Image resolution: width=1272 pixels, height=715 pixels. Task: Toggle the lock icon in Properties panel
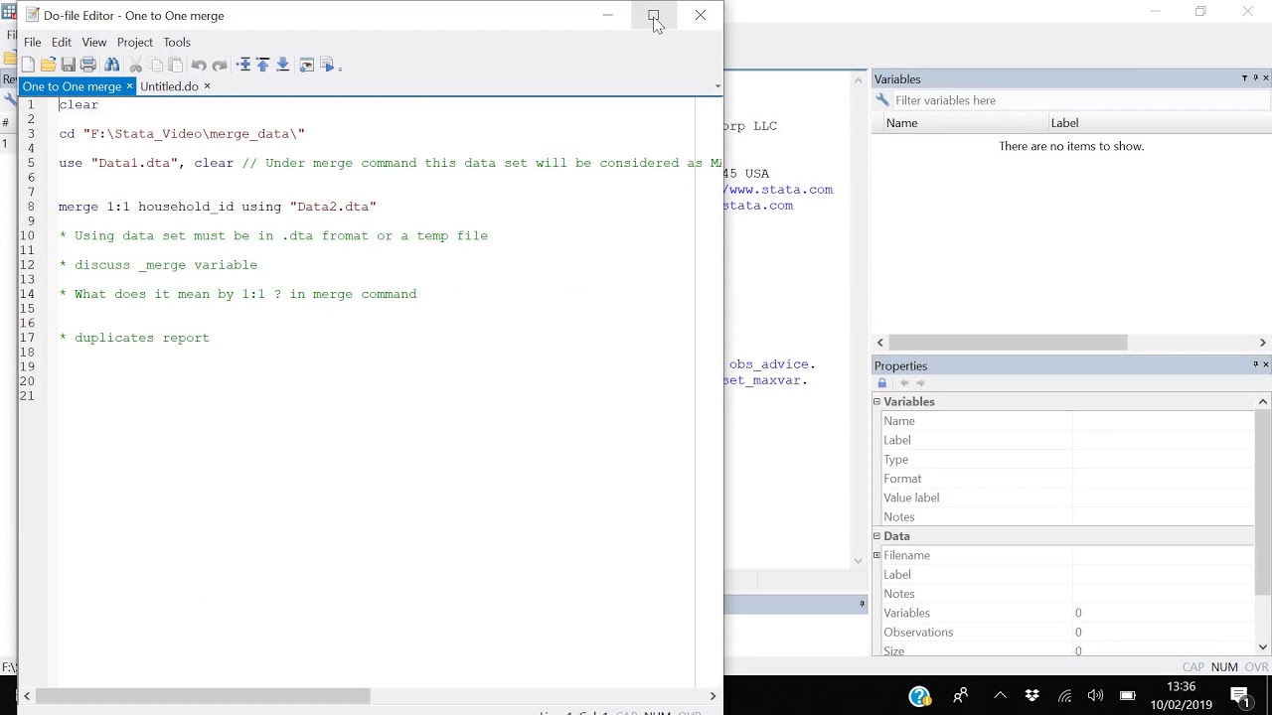(881, 383)
